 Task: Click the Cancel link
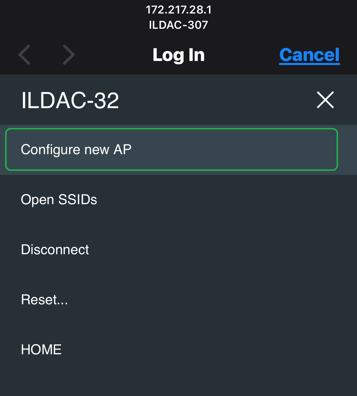coord(310,55)
